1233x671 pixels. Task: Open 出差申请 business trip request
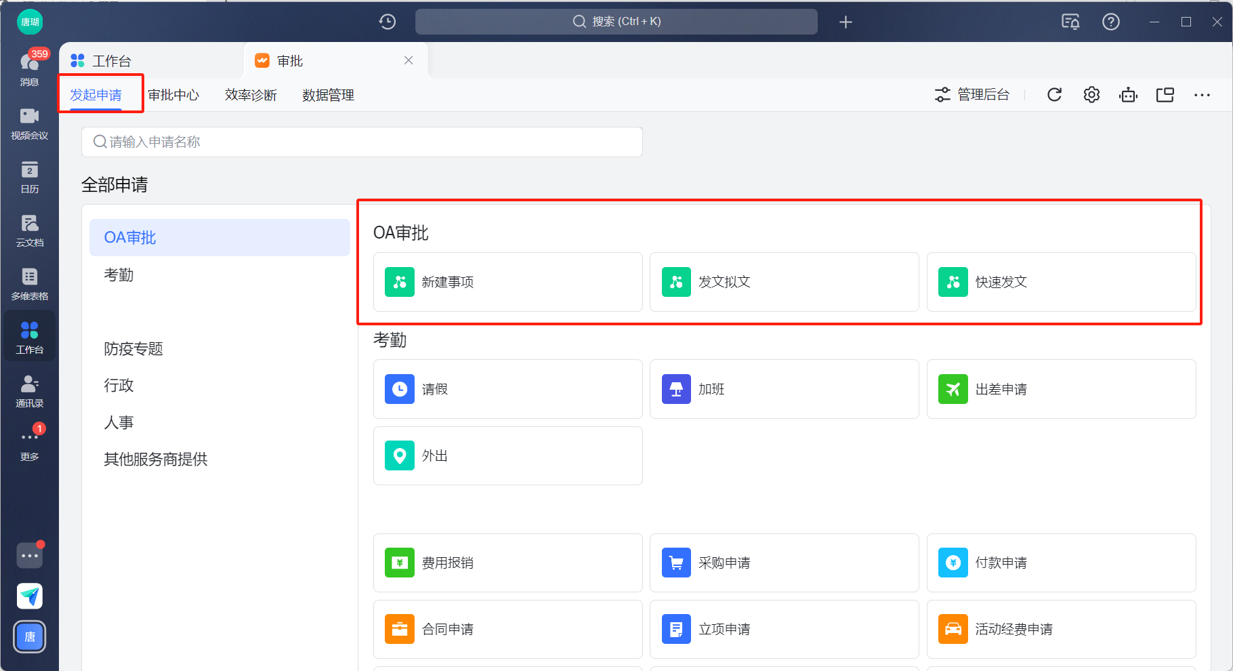(1062, 389)
